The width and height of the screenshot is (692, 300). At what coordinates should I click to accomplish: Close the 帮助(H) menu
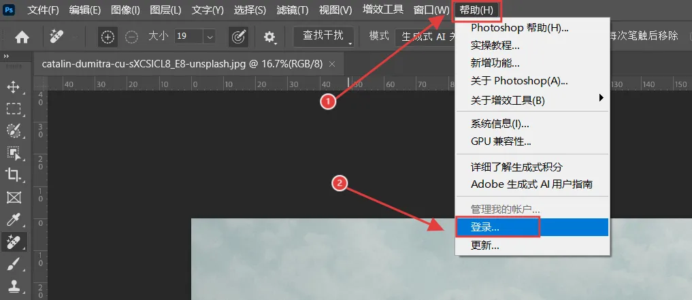pos(476,10)
